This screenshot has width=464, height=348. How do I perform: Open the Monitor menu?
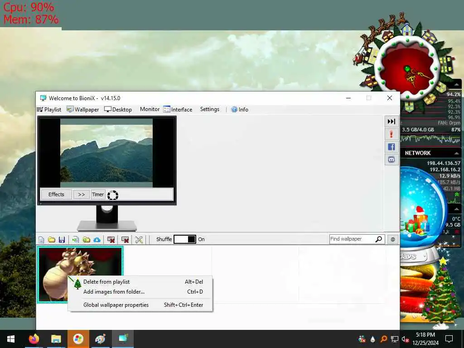pyautogui.click(x=150, y=109)
